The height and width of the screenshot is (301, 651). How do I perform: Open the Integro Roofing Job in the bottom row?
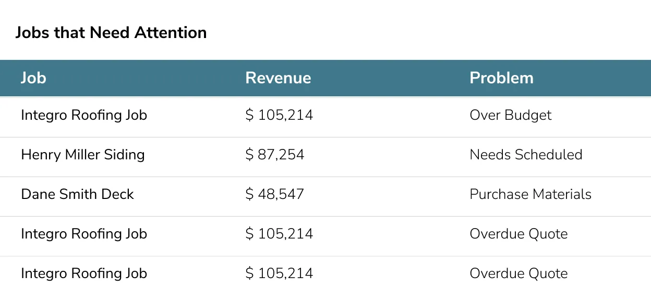point(84,273)
